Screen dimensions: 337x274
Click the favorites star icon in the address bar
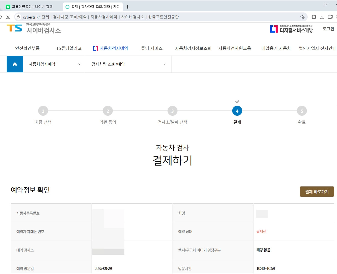[x=303, y=17]
